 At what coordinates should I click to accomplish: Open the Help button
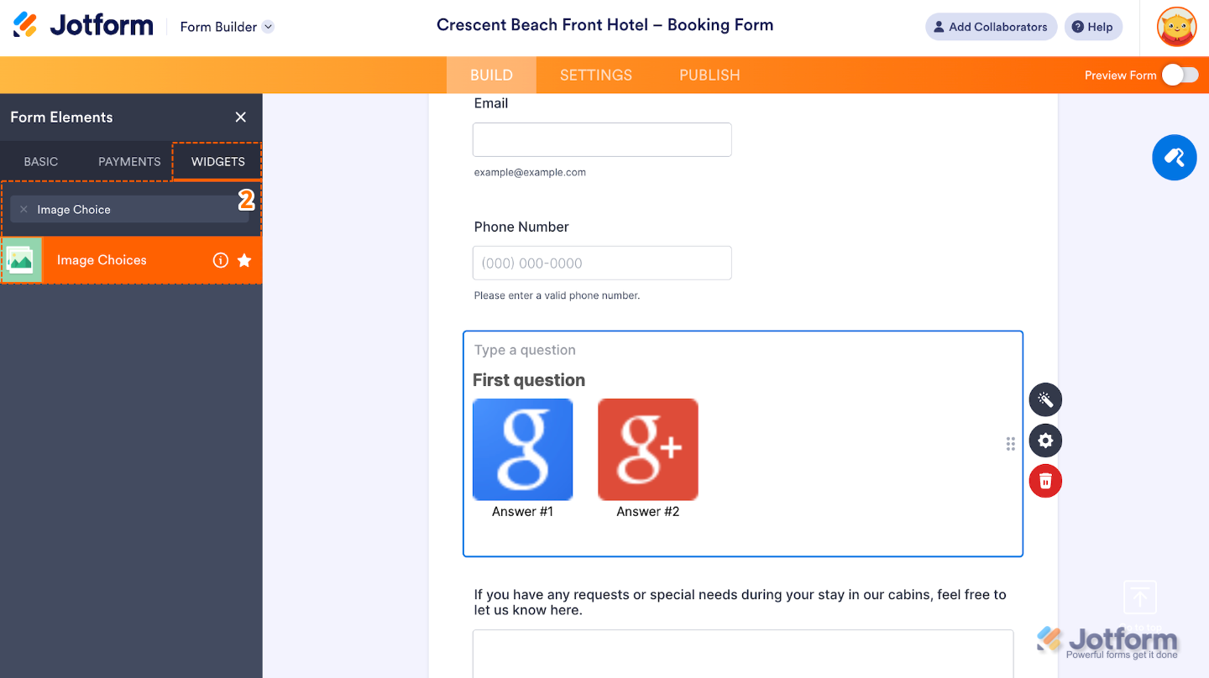[1092, 27]
